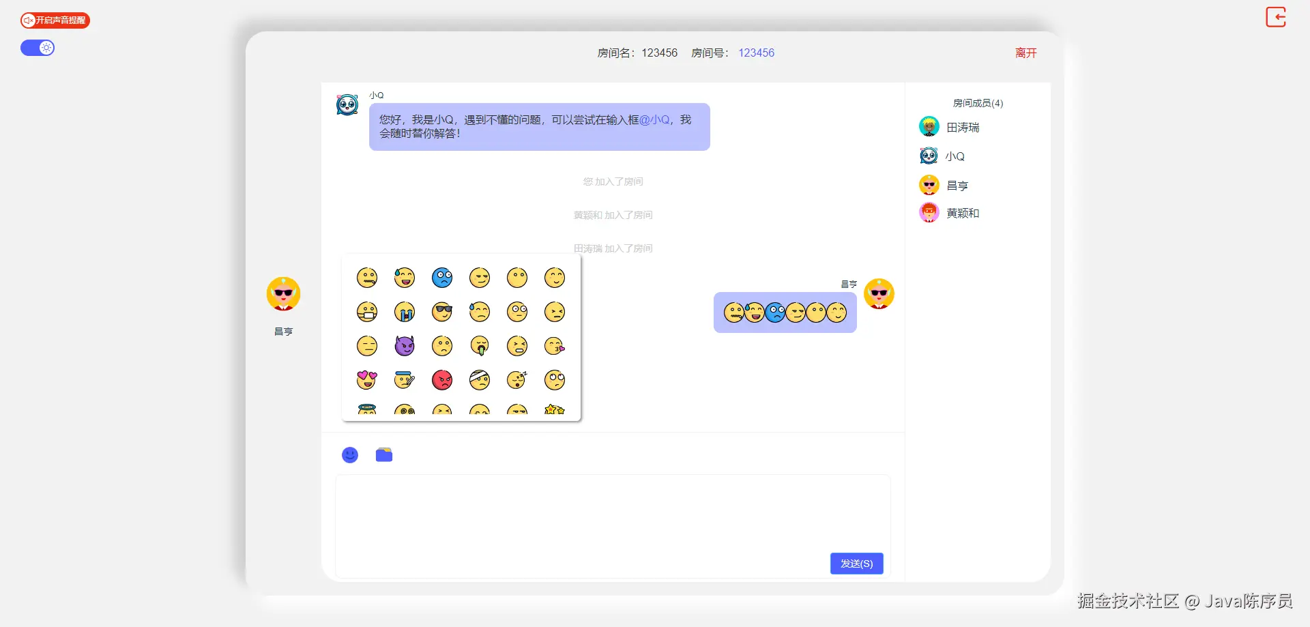Viewport: 1310px width, 627px height.
Task: Choose the blue scared face emoji
Action: (442, 278)
